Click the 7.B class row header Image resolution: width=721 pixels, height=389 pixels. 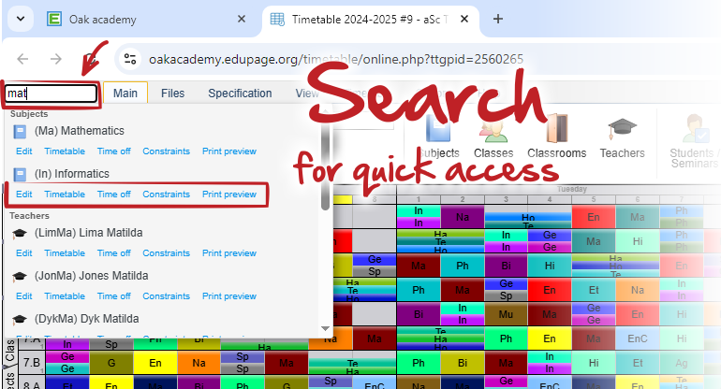tap(31, 363)
